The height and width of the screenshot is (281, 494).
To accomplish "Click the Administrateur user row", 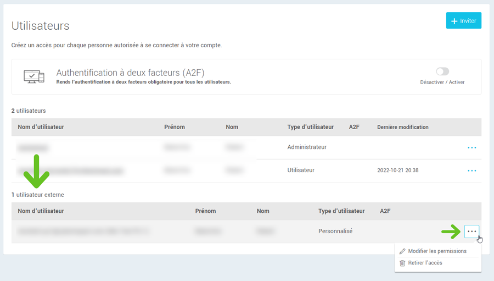I will pyautogui.click(x=307, y=147).
